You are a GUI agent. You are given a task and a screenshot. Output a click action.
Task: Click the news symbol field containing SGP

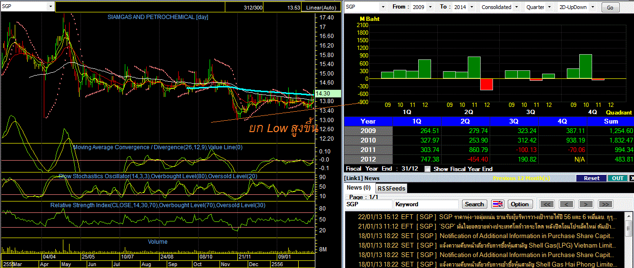pos(369,204)
